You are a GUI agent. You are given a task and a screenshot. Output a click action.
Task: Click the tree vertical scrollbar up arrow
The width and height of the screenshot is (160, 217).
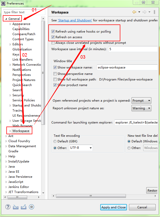(43, 19)
